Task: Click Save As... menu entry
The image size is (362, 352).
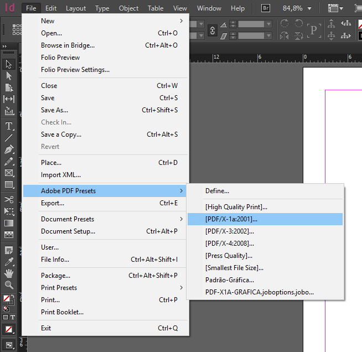Action: click(105, 110)
